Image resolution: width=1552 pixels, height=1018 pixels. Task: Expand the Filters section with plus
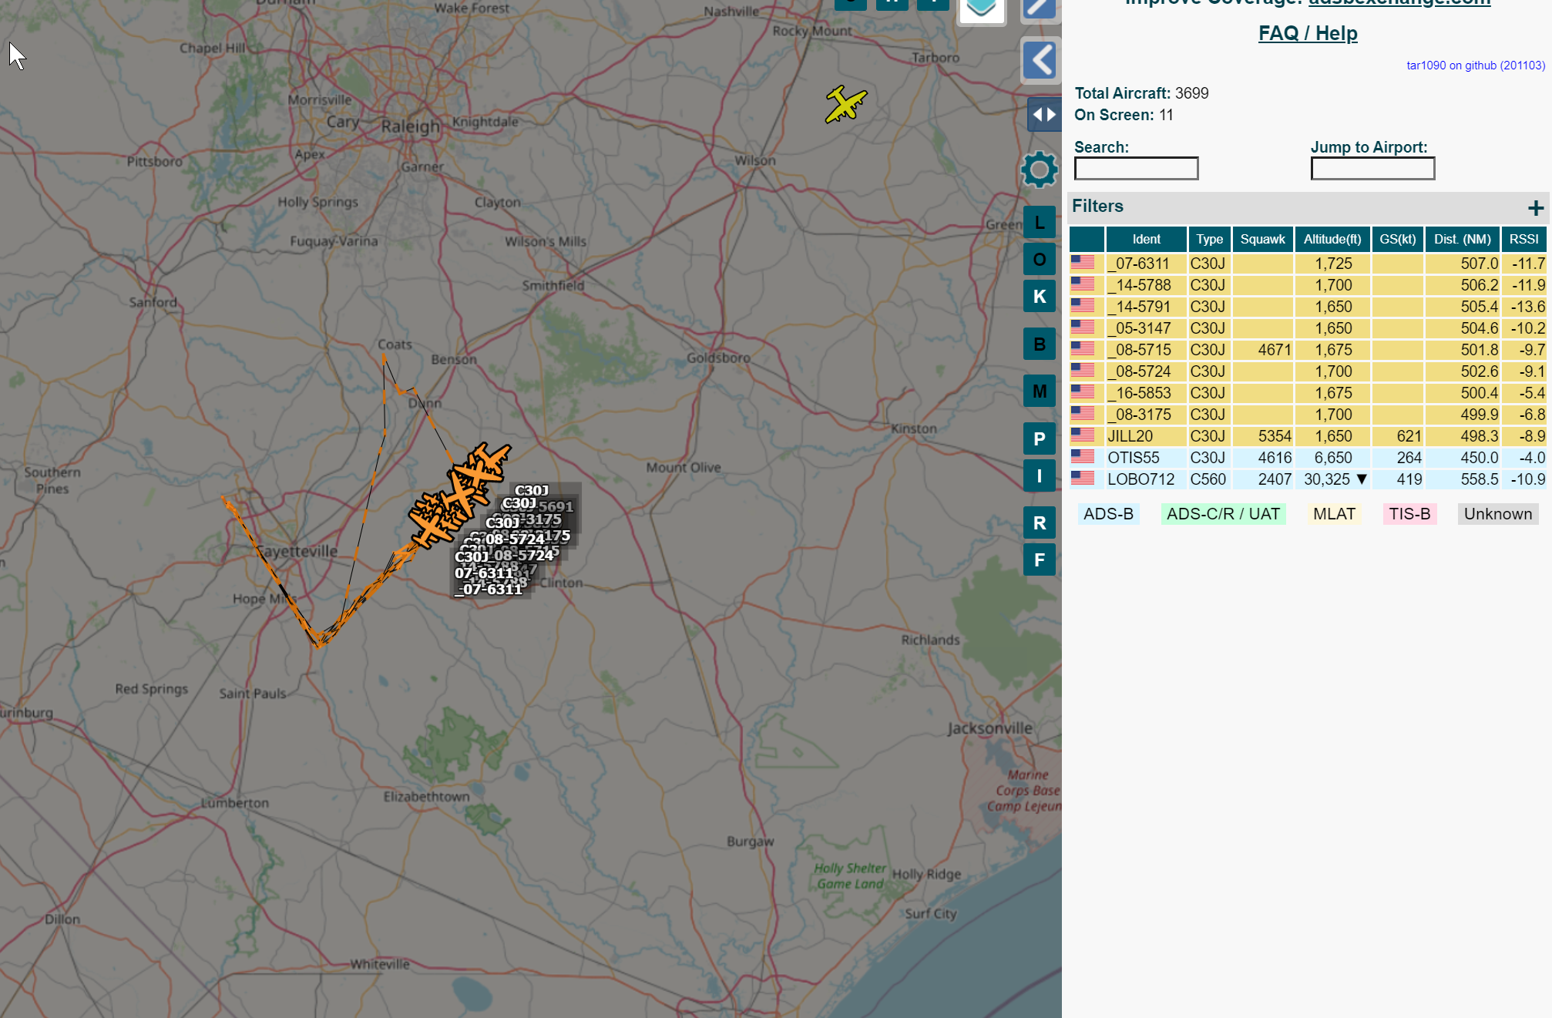click(1535, 207)
